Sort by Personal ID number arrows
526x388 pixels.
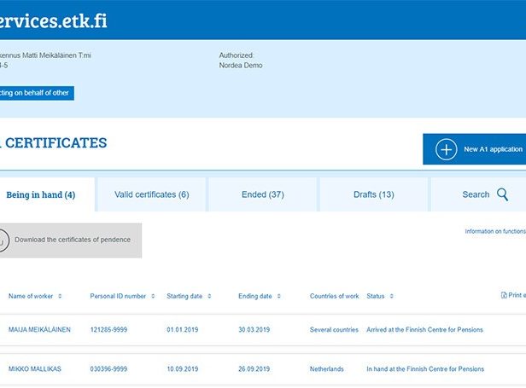153,297
